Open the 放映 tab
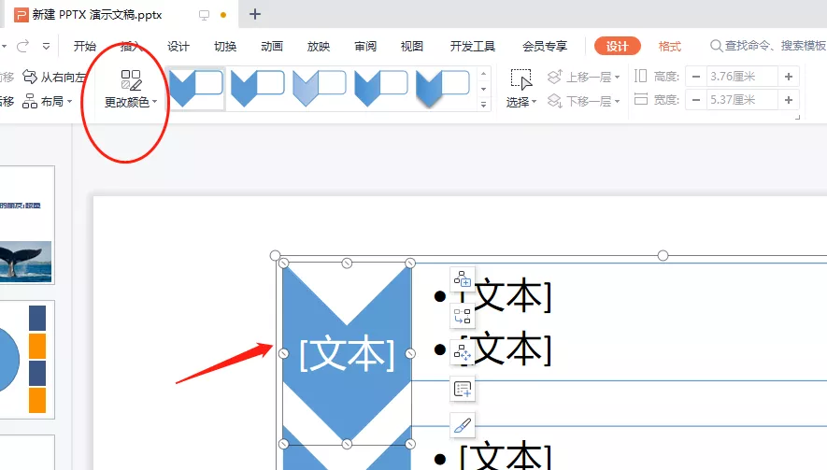Image resolution: width=827 pixels, height=470 pixels. coord(319,47)
